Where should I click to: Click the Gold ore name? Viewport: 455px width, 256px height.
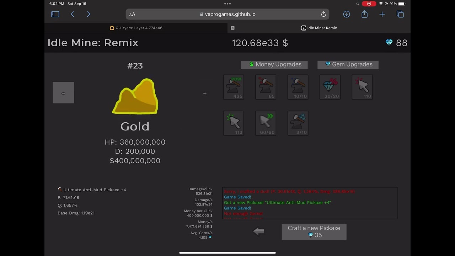pyautogui.click(x=135, y=126)
